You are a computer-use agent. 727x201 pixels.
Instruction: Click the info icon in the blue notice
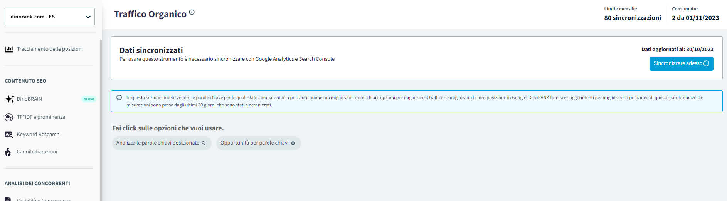coord(119,98)
